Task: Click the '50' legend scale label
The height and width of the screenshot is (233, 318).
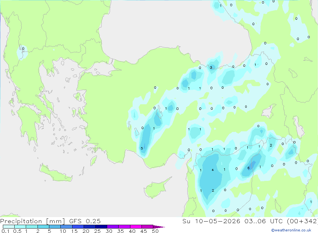Action: point(156,231)
